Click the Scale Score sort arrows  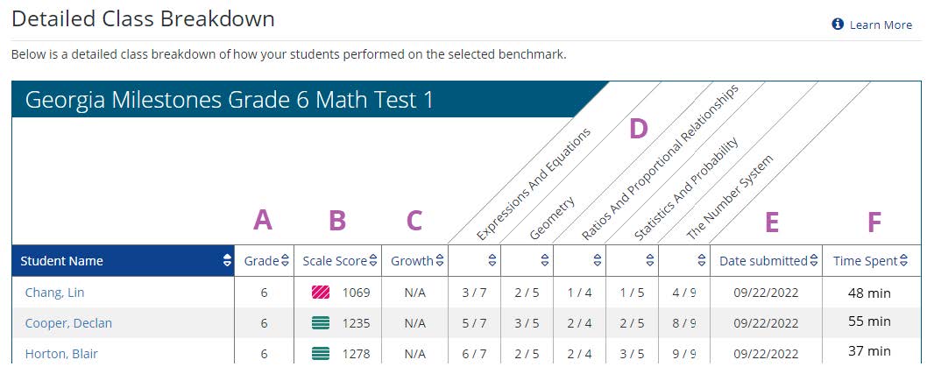point(373,260)
